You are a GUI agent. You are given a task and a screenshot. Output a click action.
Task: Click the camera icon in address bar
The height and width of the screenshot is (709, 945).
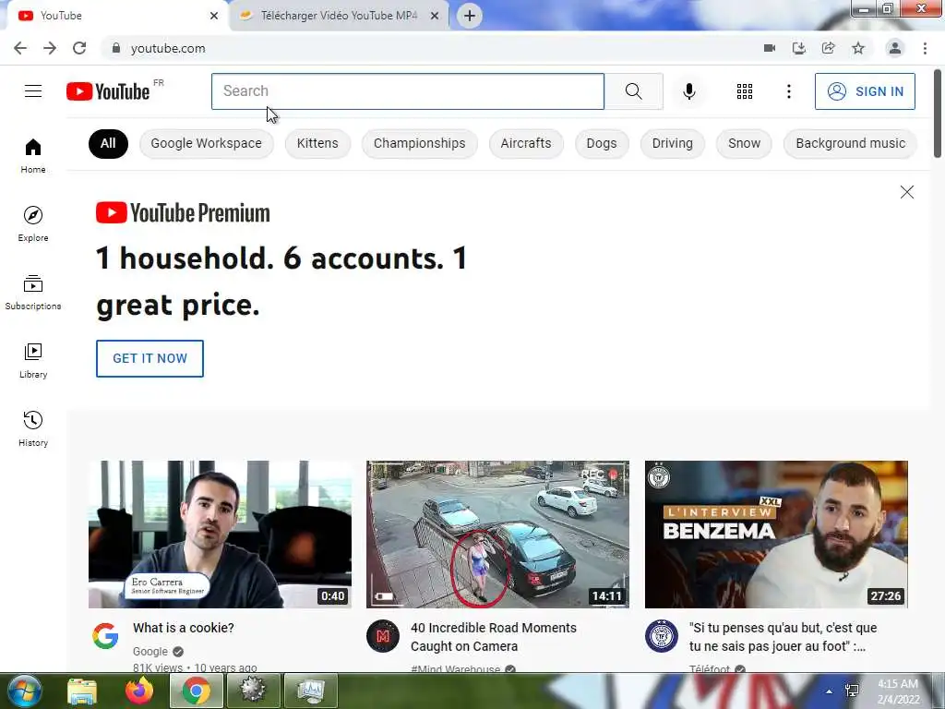769,48
